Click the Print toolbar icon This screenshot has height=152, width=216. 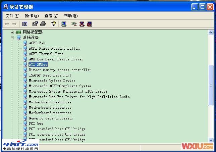[x=43, y=24]
